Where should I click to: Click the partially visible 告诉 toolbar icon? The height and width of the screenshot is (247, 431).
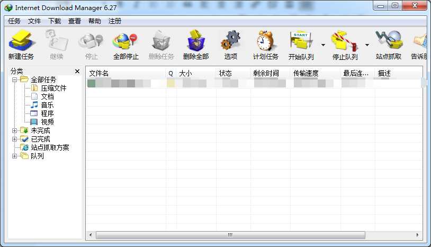[419, 45]
